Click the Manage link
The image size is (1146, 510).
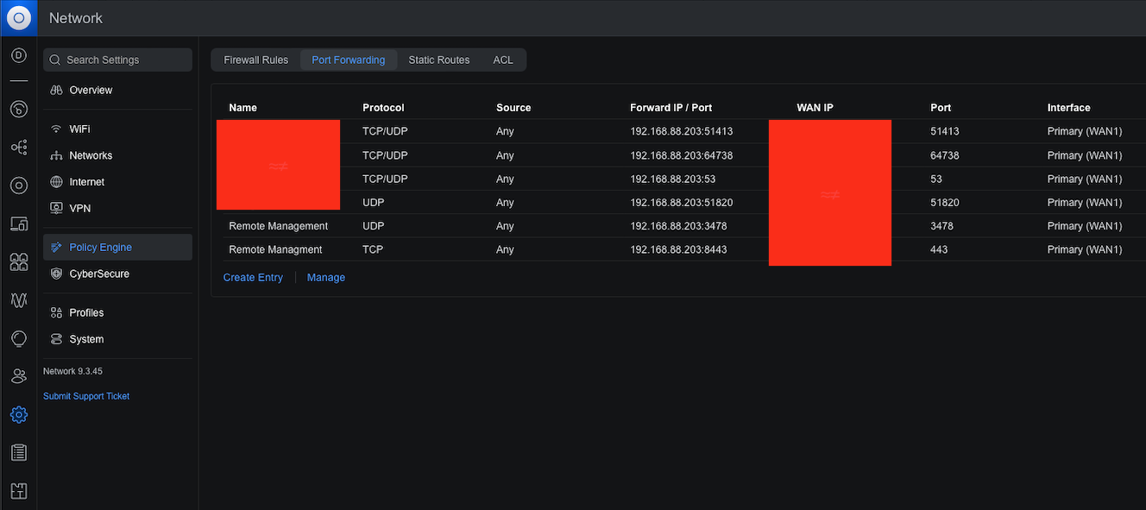325,278
